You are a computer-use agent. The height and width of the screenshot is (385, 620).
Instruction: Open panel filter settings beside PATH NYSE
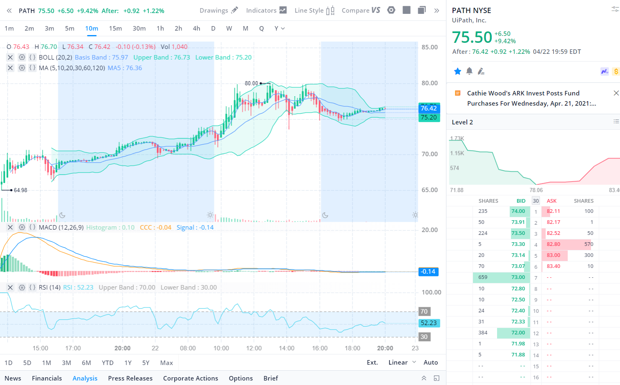pos(615,9)
